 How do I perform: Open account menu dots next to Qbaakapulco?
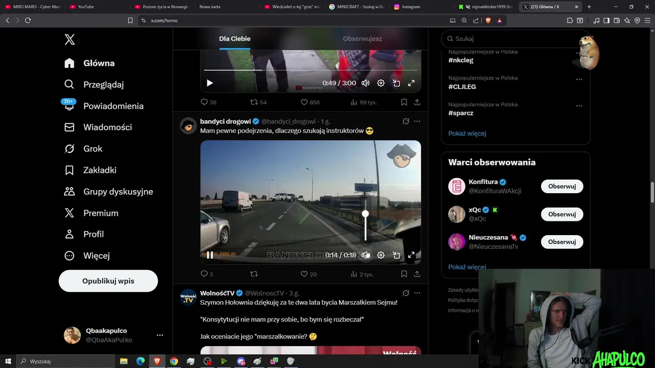pyautogui.click(x=160, y=335)
